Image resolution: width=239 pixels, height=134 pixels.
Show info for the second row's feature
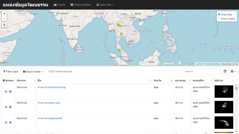[x=10, y=107]
